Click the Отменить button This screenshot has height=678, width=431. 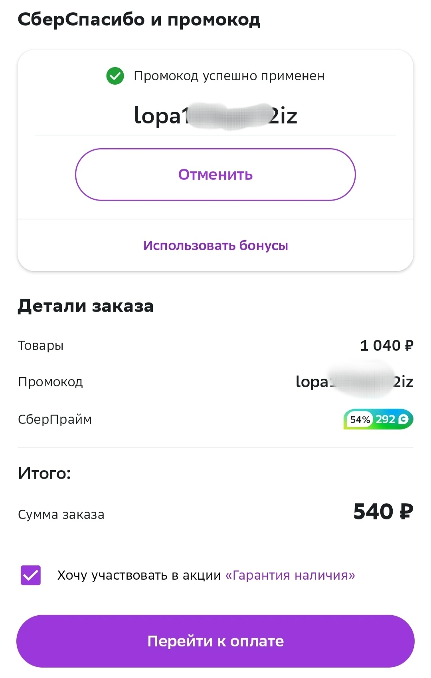pos(215,175)
